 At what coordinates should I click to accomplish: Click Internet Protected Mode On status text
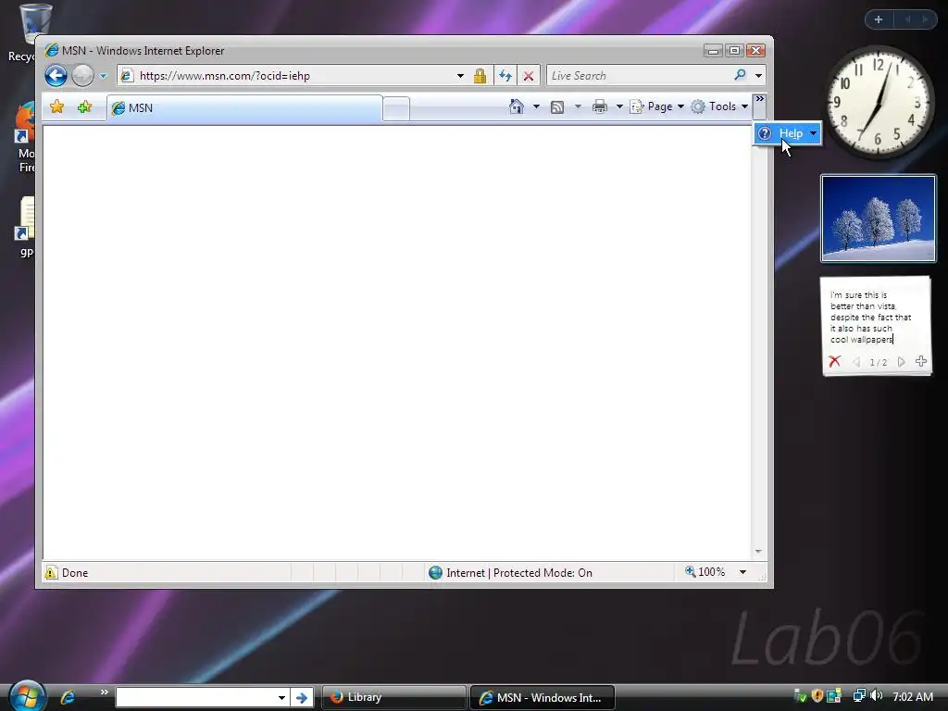point(519,572)
